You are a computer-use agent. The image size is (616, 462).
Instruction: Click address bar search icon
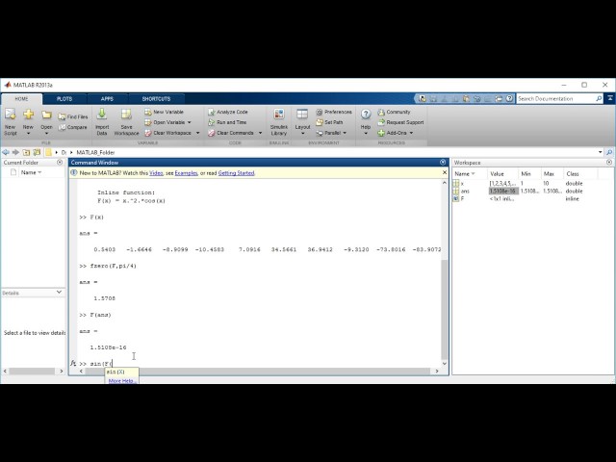609,152
